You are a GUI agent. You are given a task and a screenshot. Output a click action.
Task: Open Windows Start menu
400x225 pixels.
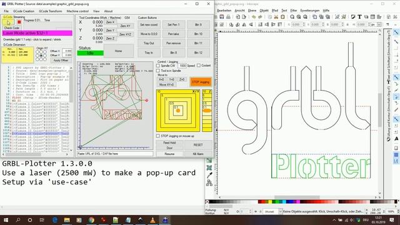click(x=6, y=220)
